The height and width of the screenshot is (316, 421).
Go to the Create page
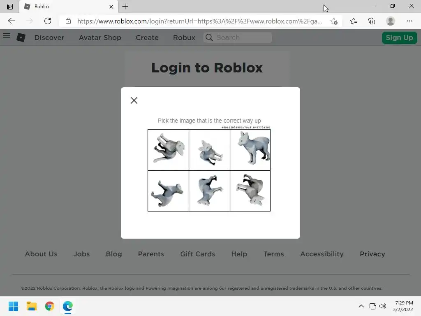tap(147, 37)
